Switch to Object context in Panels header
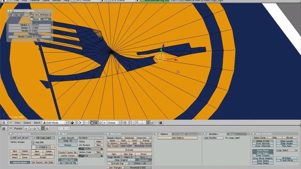 pyautogui.click(x=39, y=129)
